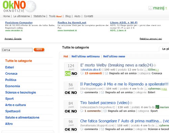The image size is (169, 133).
Task: Vote OK on E' morto Welby story
Action: coord(68,74)
